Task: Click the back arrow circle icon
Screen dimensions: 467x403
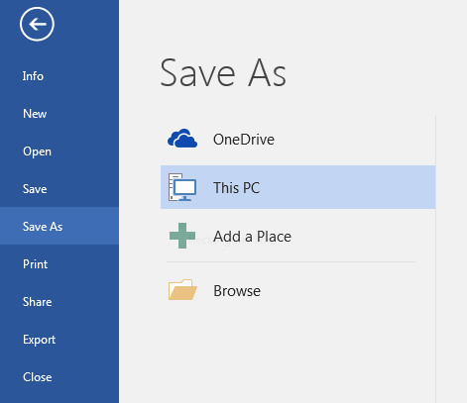Action: [x=37, y=24]
